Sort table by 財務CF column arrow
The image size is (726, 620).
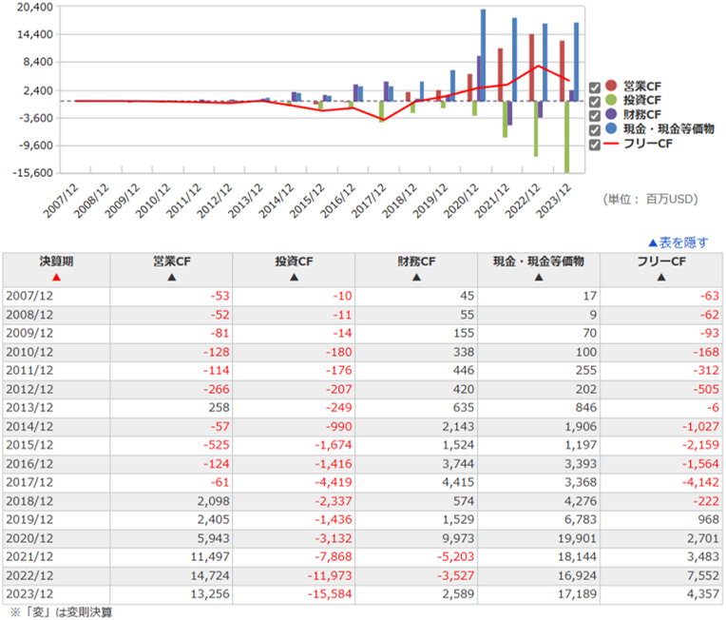(416, 277)
